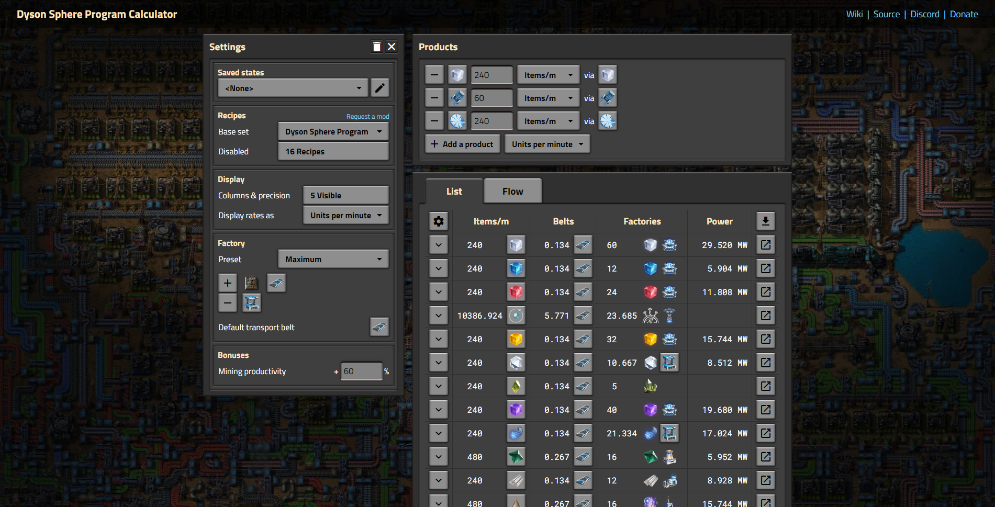Open the Products Units per minute dropdown
This screenshot has height=507, width=995.
tap(547, 144)
